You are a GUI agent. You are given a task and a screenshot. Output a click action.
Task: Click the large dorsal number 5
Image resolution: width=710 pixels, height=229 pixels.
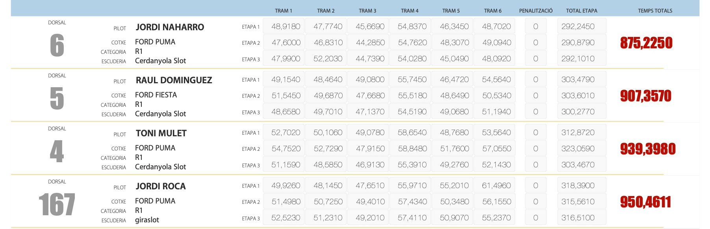(57, 98)
